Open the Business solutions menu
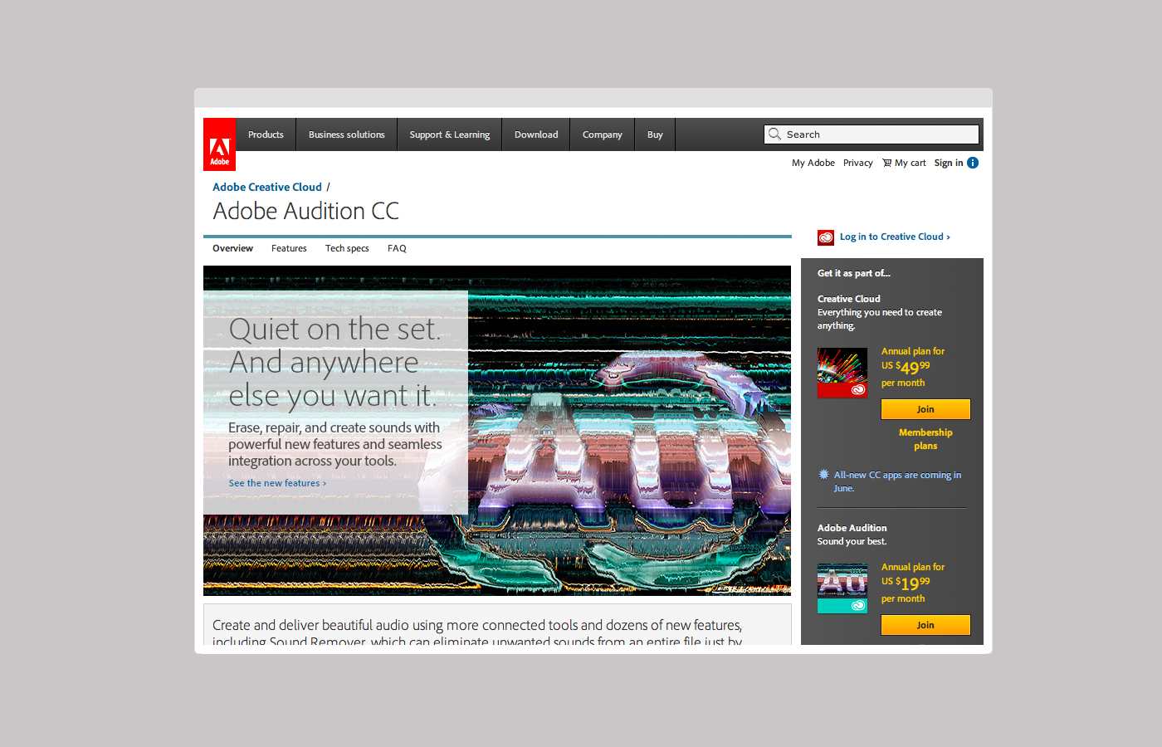Screen dimensions: 1162x747 [x=347, y=134]
